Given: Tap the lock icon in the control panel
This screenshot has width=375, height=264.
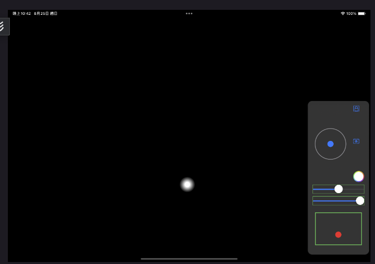Looking at the screenshot, I should coord(356,108).
